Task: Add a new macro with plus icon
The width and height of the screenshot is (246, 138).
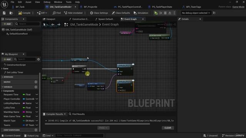Action: point(36,82)
